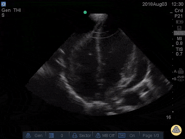
Task: Go to next softkey page via Page 1/3
Action: [x=151, y=136]
